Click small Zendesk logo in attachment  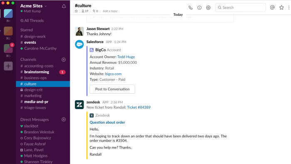pyautogui.click(x=91, y=116)
